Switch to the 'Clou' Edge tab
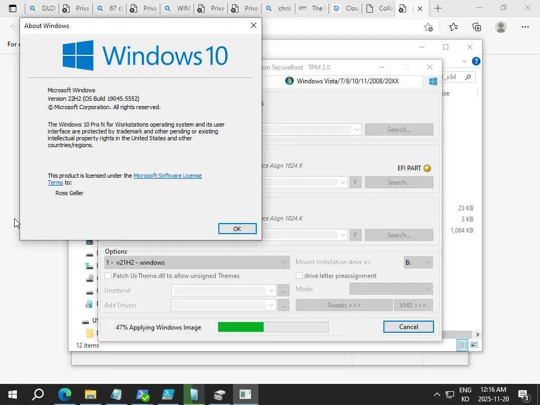This screenshot has width=540, height=405. 347,8
